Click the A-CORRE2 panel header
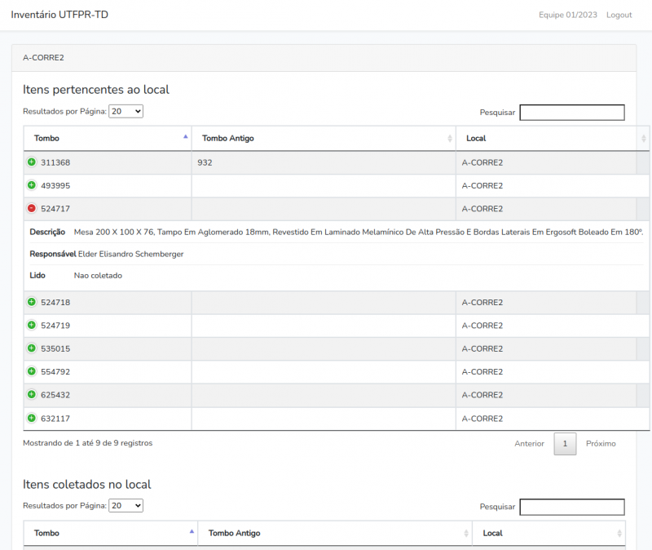Image resolution: width=652 pixels, height=550 pixels. click(324, 58)
